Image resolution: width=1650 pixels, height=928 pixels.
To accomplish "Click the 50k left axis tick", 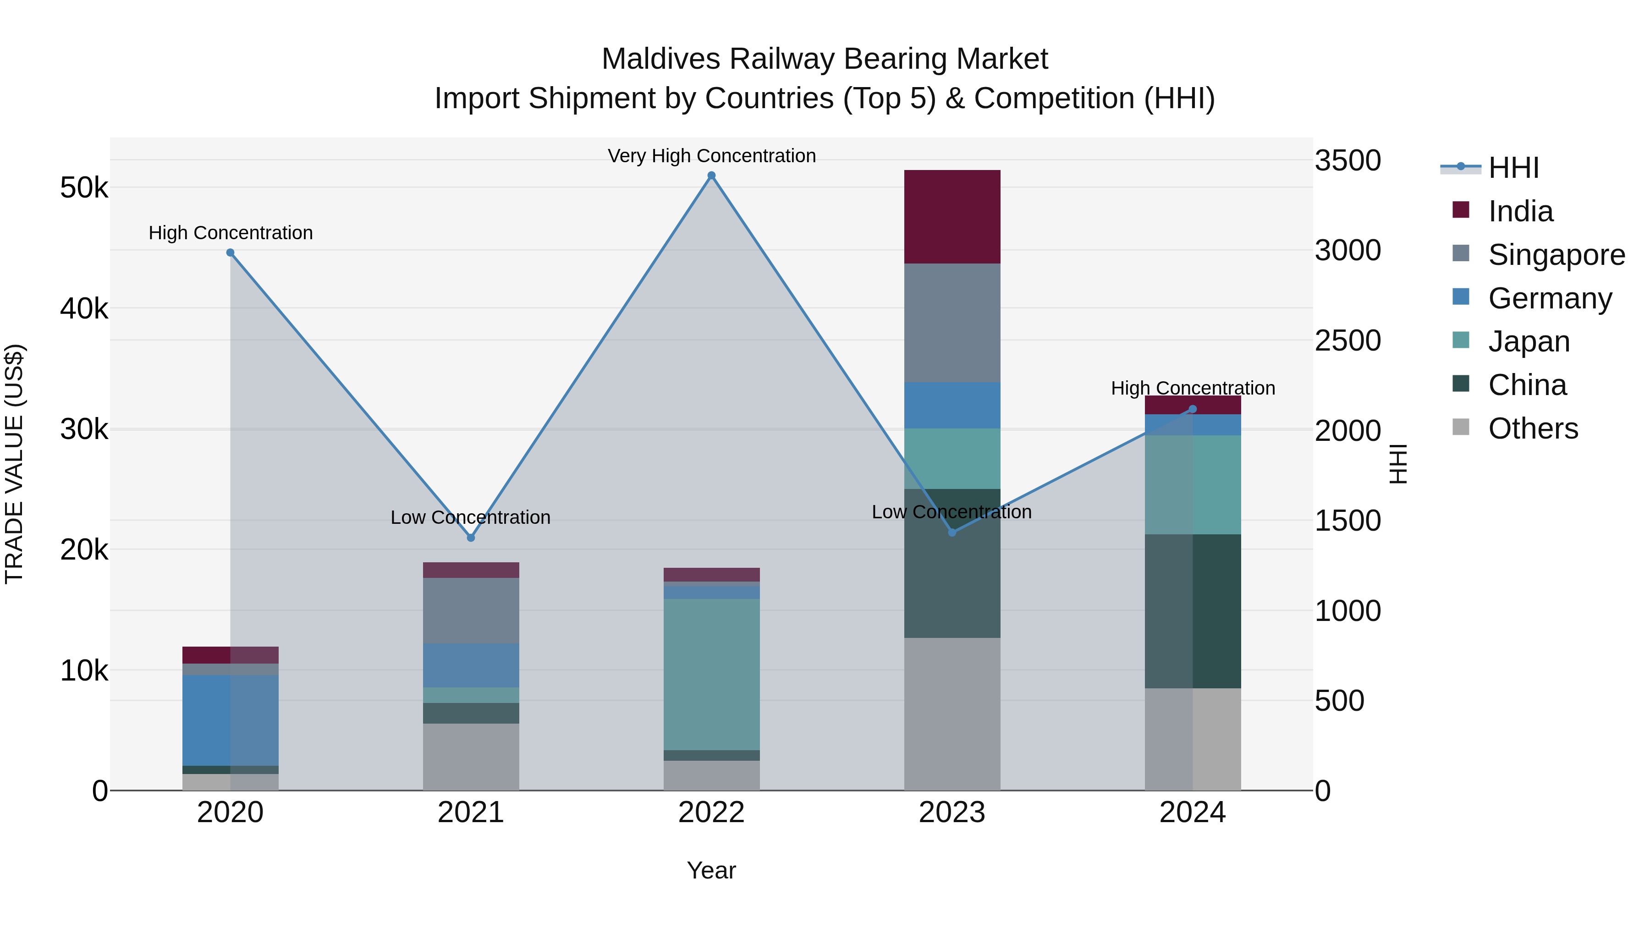I will pyautogui.click(x=84, y=188).
